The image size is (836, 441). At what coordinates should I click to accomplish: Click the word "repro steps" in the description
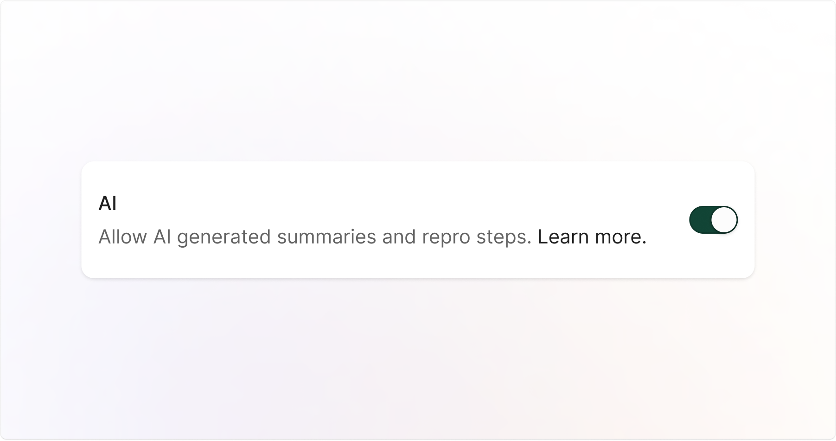tap(477, 237)
